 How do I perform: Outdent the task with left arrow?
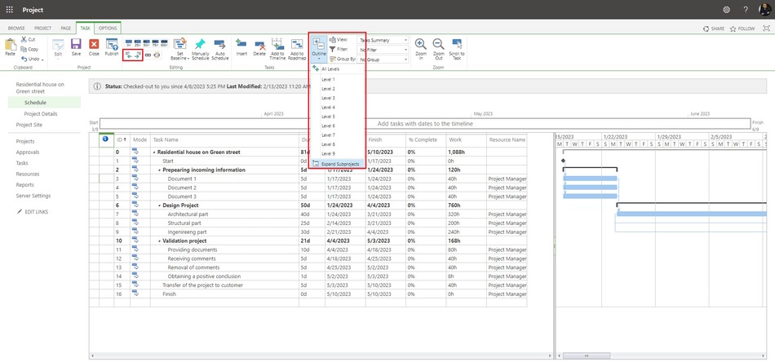[128, 55]
